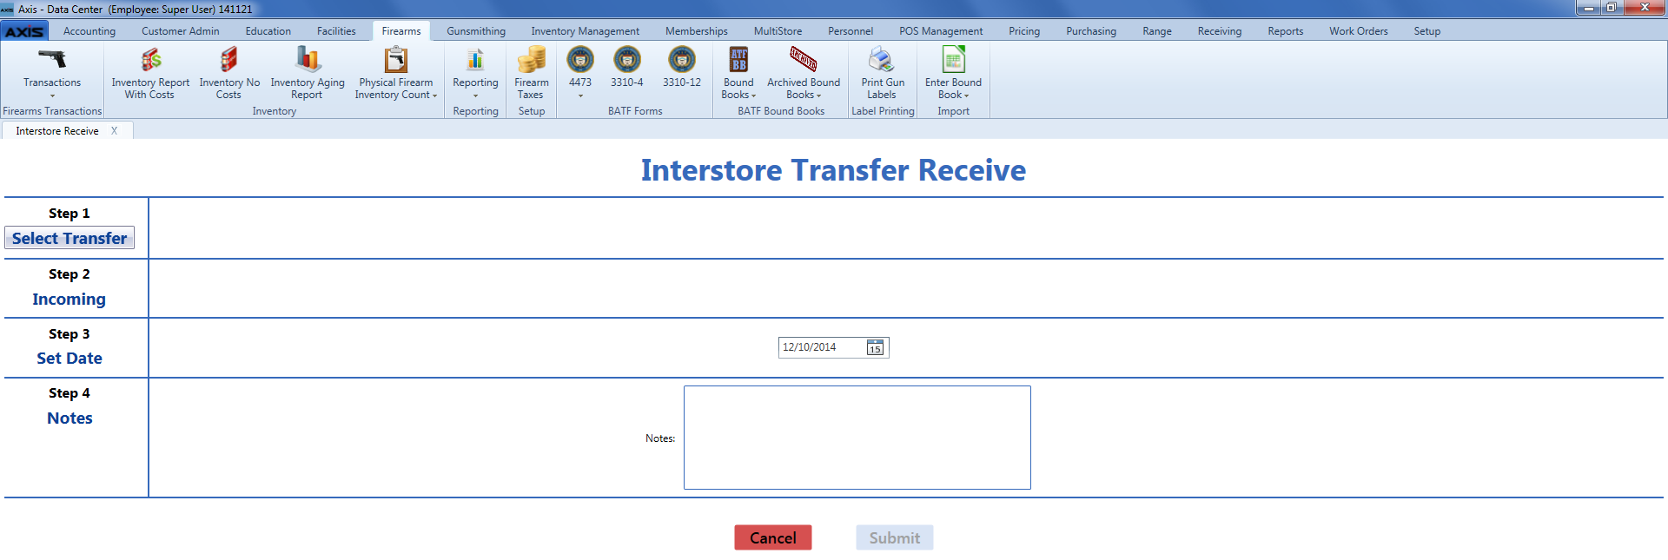Expand the 4473 dropdown arrow
Viewport: 1668px width, 560px height.
pyautogui.click(x=580, y=96)
